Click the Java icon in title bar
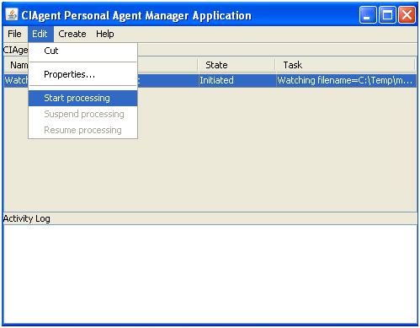420x328 pixels. tap(12, 14)
